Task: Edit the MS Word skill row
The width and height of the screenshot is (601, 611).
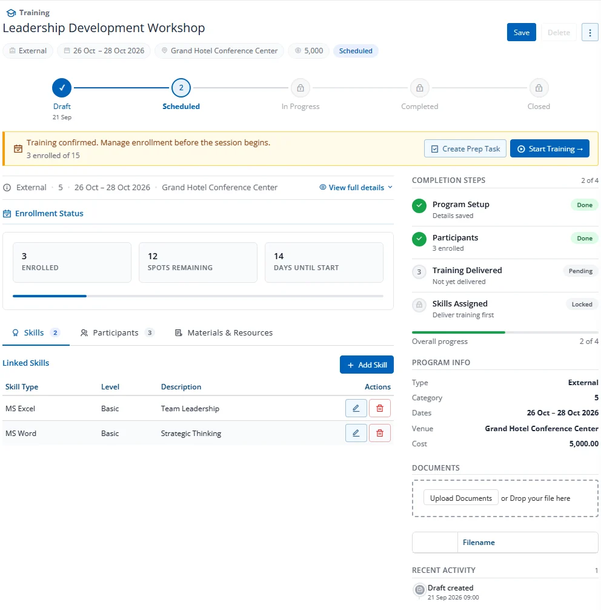Action: coord(356,433)
